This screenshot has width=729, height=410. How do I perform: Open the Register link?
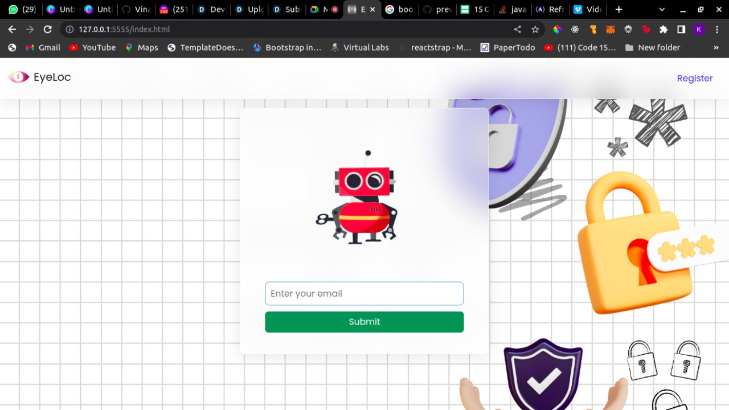point(694,78)
